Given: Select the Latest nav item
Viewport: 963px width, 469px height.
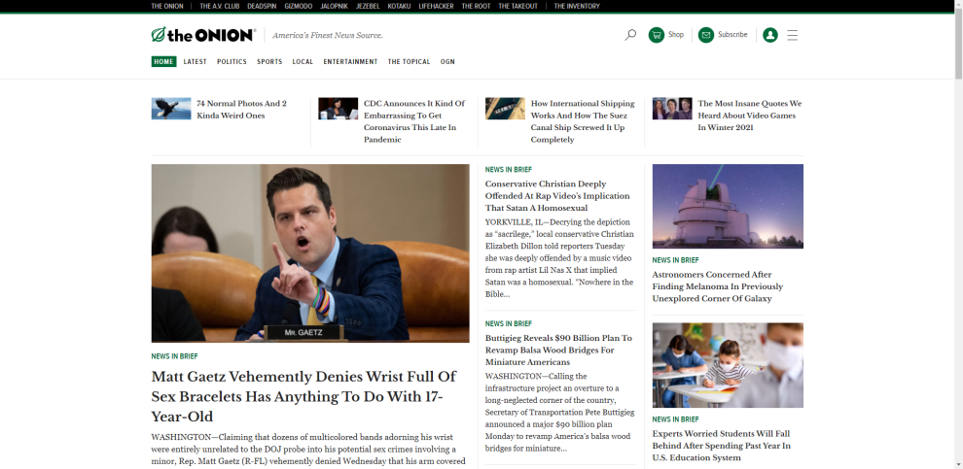Looking at the screenshot, I should [196, 62].
